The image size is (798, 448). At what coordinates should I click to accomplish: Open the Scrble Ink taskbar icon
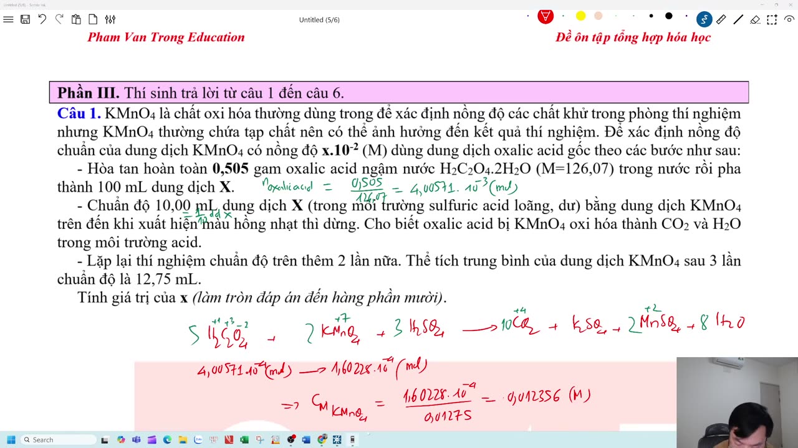(337, 440)
